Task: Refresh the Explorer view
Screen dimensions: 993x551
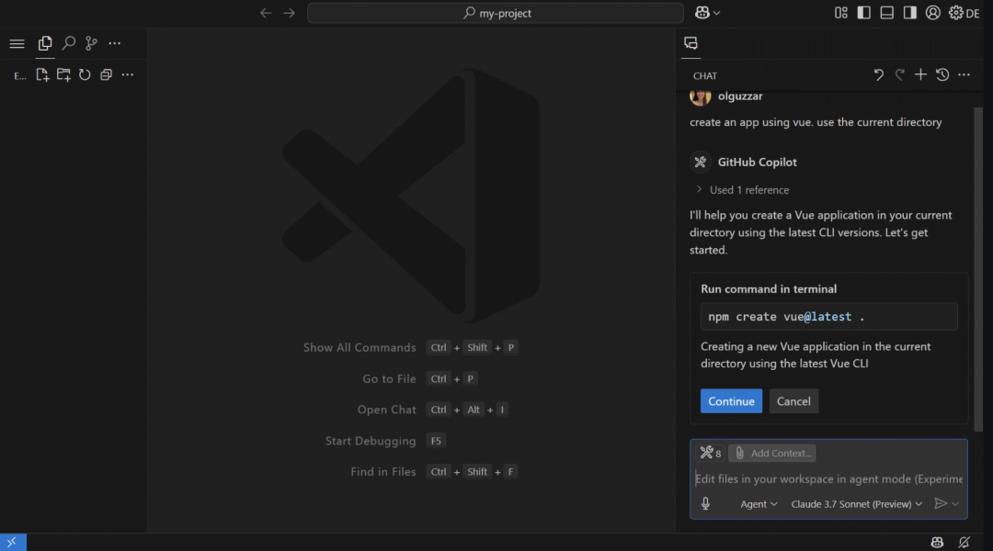Action: click(84, 74)
